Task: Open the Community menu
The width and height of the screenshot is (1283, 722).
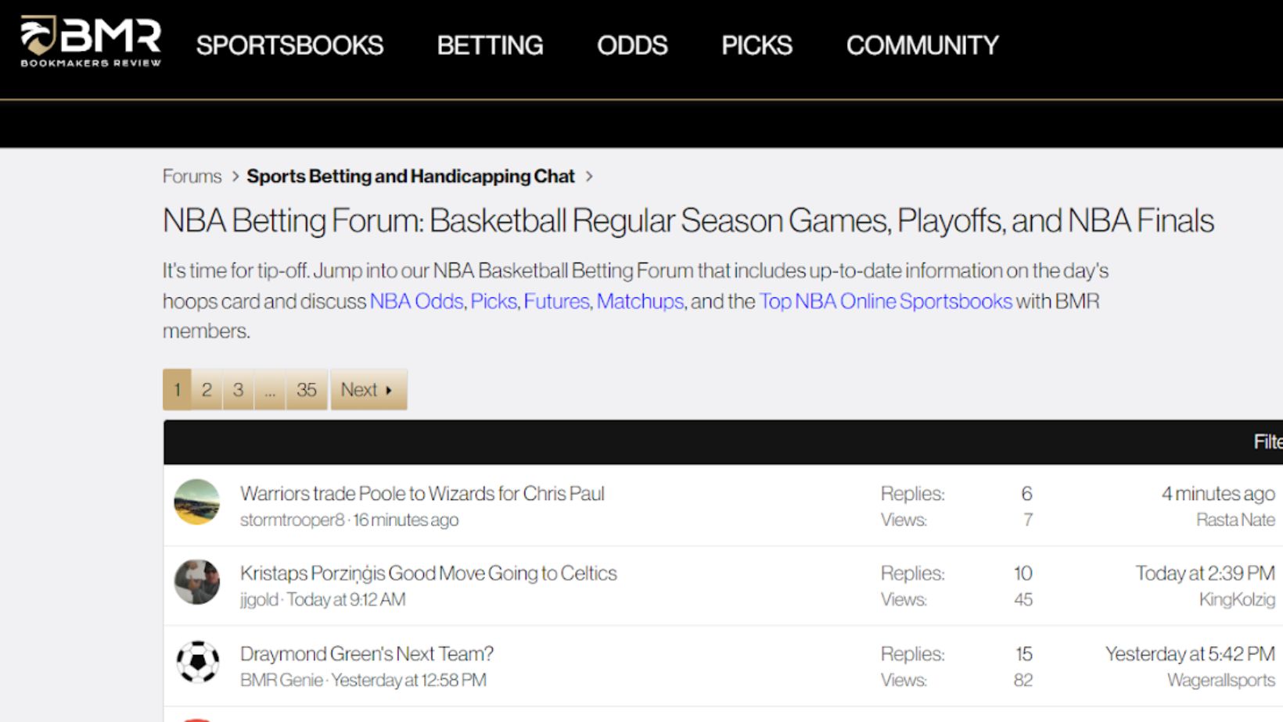Action: [x=922, y=45]
